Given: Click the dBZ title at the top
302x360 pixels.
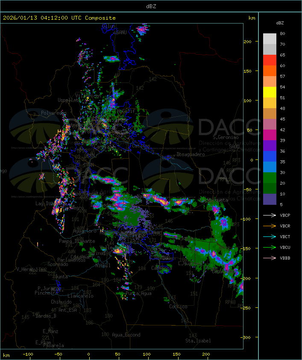Looking at the screenshot, I should (151, 6).
